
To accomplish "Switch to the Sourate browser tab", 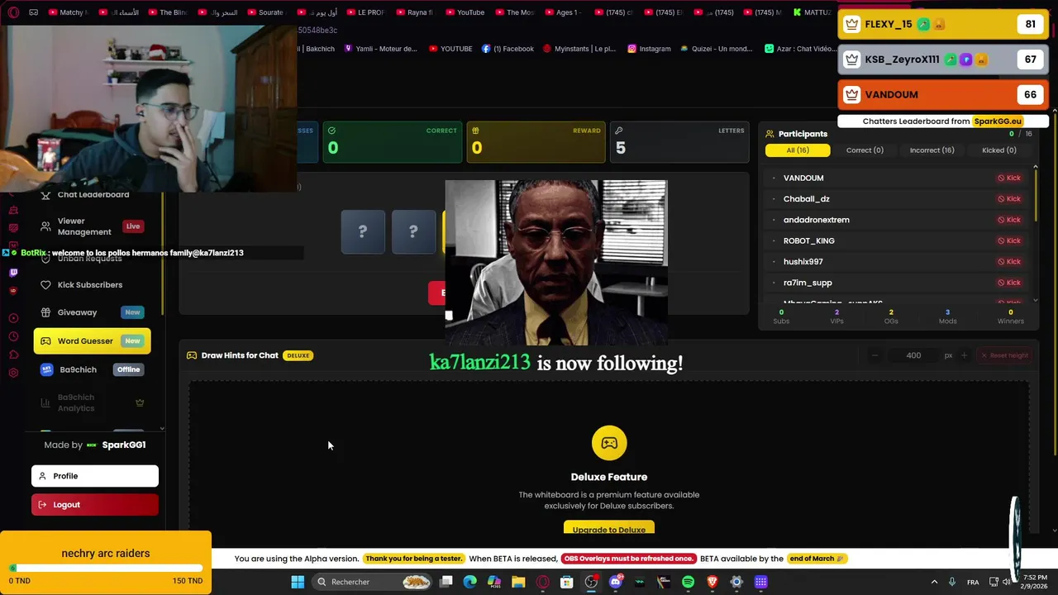I will coord(265,12).
